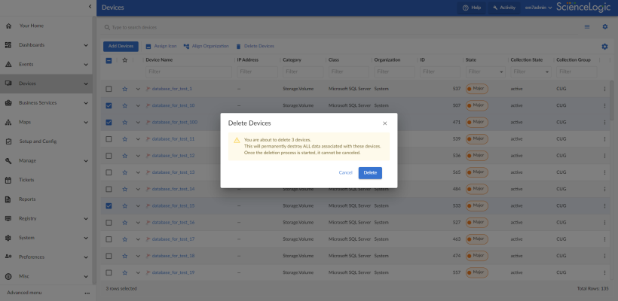Favorite database_for_test_13 with star

(125, 172)
